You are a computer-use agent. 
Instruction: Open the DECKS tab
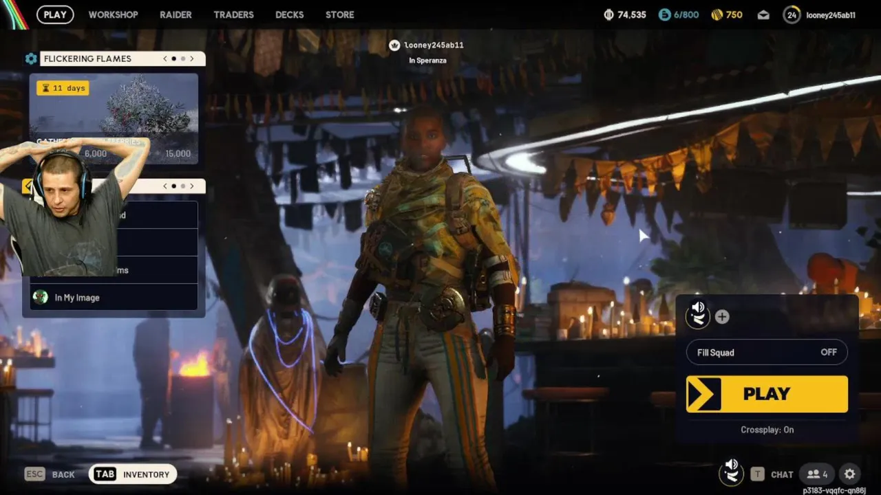290,14
